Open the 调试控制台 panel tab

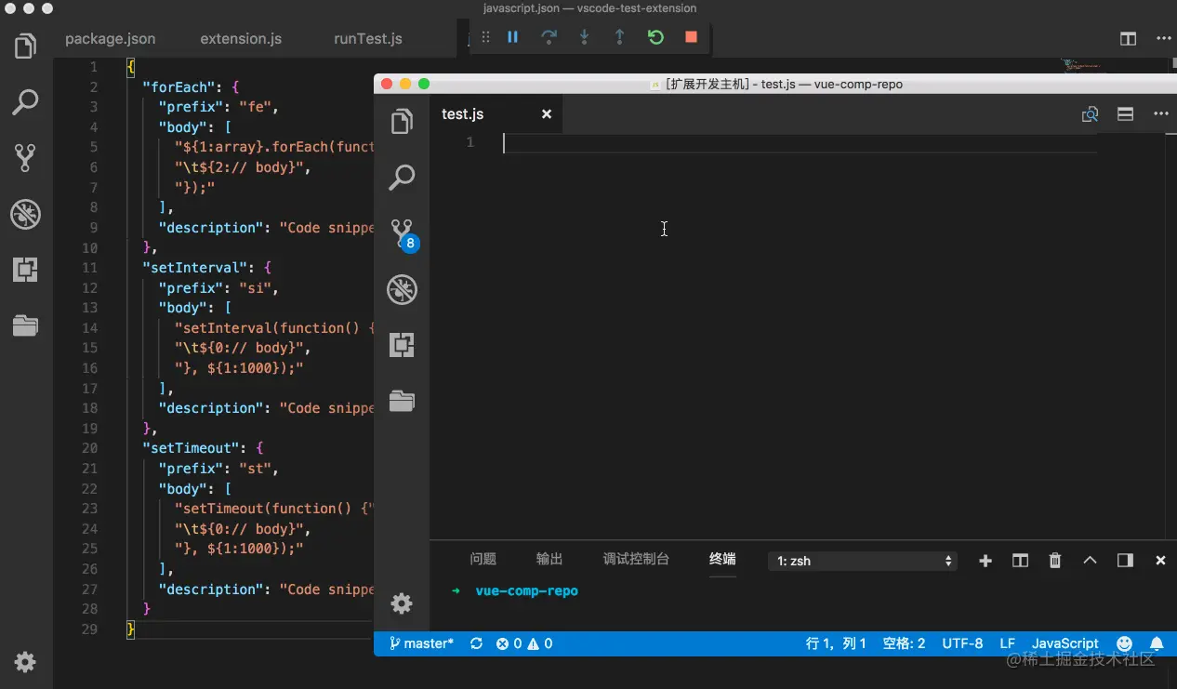[x=636, y=559]
